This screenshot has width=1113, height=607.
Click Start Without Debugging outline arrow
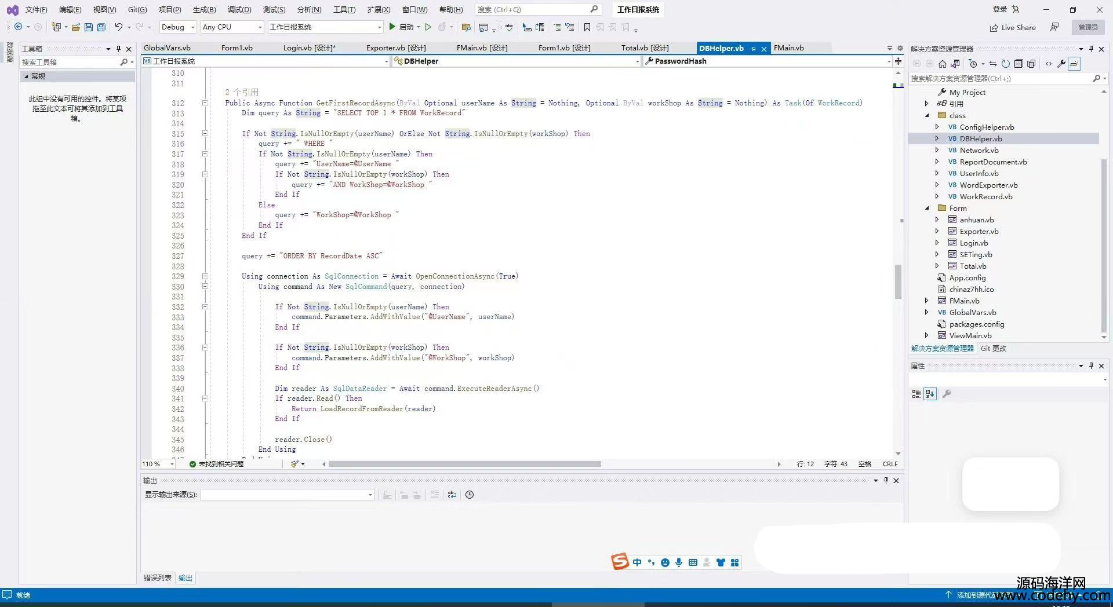(x=428, y=27)
